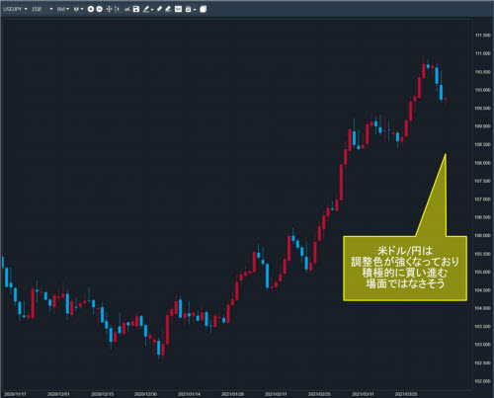Open the chart type dropdown
This screenshot has width=494, height=398.
pos(78,9)
